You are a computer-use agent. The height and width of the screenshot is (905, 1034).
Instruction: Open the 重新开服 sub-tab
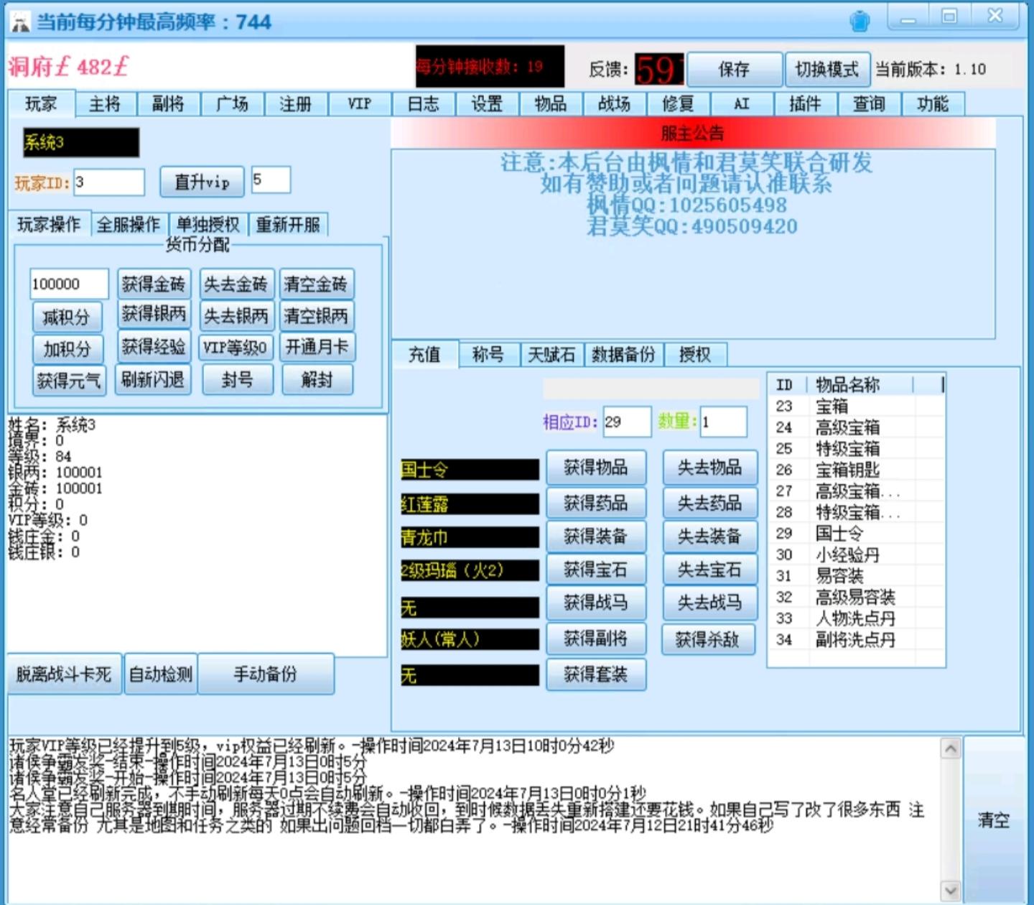[x=288, y=225]
